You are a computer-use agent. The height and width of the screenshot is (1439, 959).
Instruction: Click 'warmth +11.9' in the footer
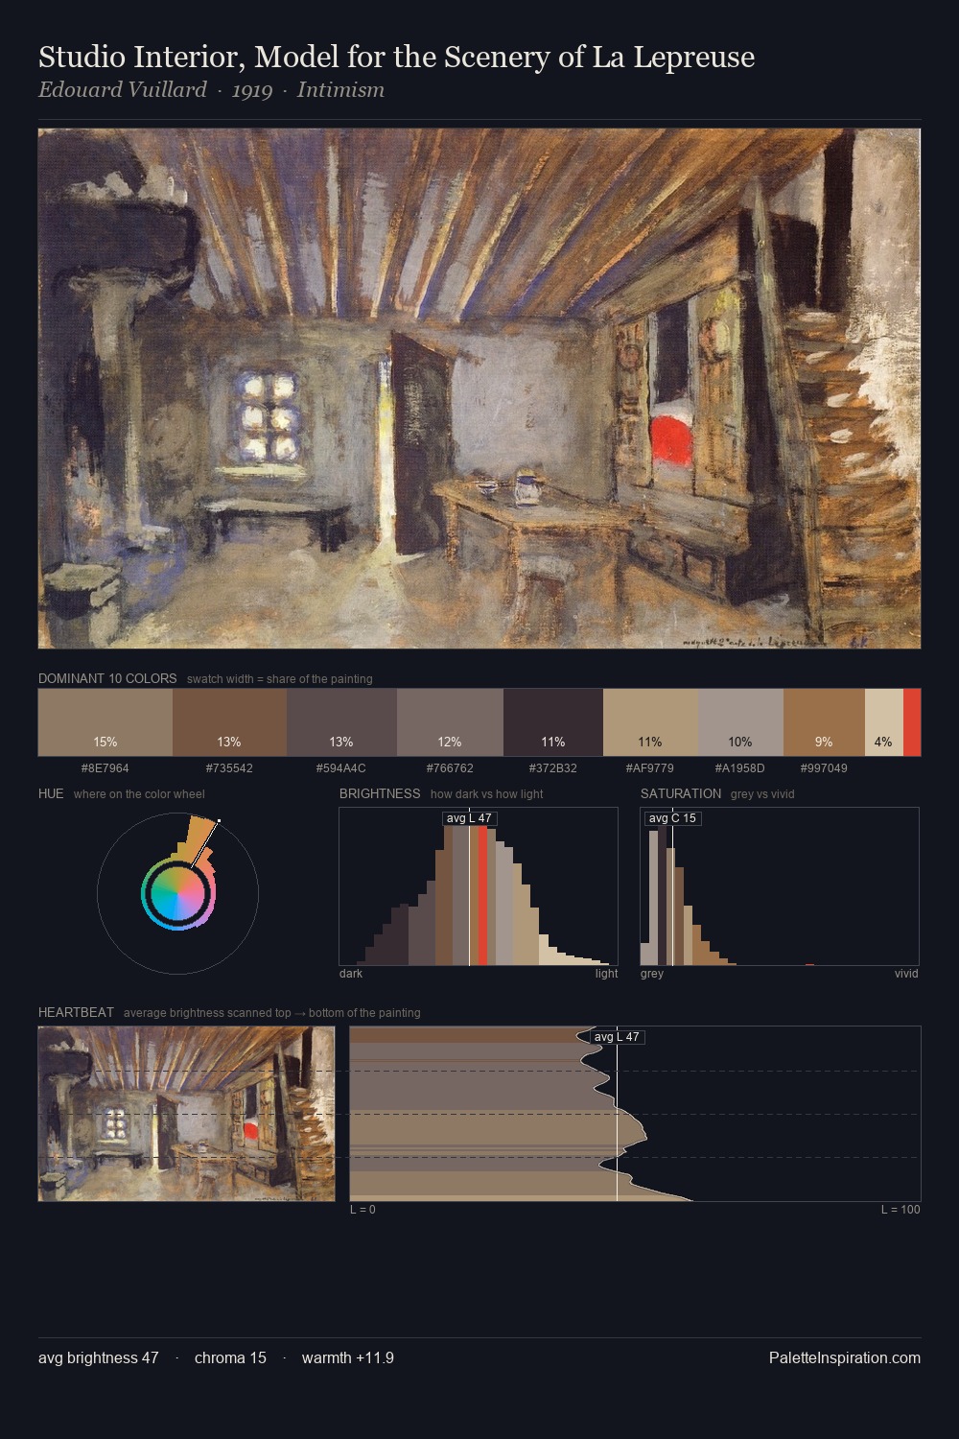(x=348, y=1357)
